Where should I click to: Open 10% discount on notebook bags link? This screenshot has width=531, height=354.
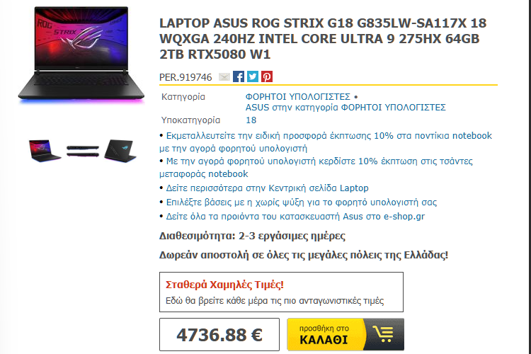[x=316, y=167]
